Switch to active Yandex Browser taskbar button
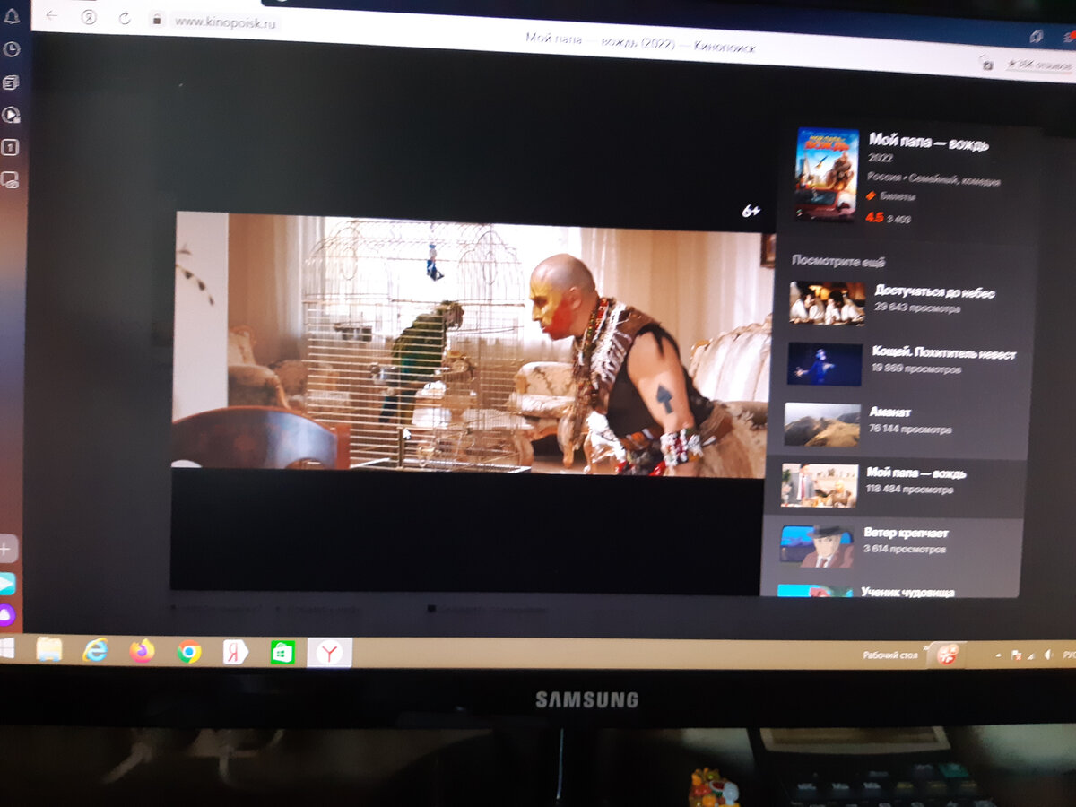 pyautogui.click(x=330, y=653)
